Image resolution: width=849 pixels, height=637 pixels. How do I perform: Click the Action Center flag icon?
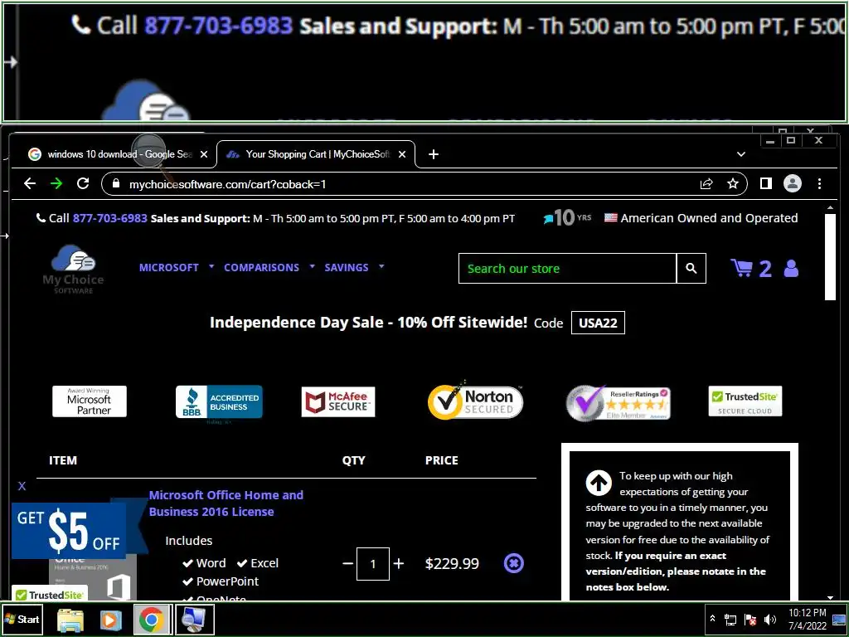[x=750, y=620]
